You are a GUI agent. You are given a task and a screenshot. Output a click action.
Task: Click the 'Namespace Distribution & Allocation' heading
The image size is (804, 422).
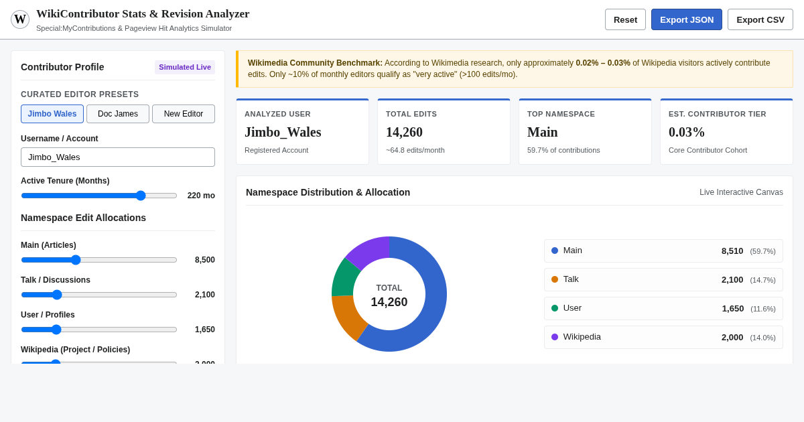pos(328,192)
